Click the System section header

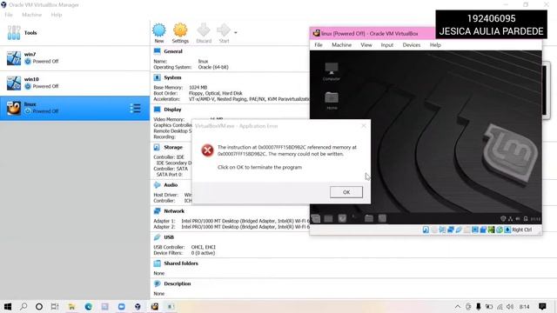172,77
